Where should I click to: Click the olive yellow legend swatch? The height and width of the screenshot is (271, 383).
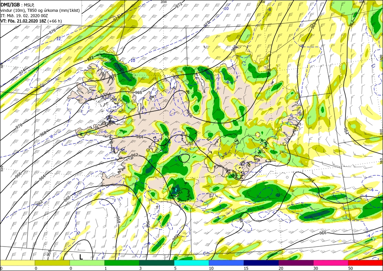point(52,263)
